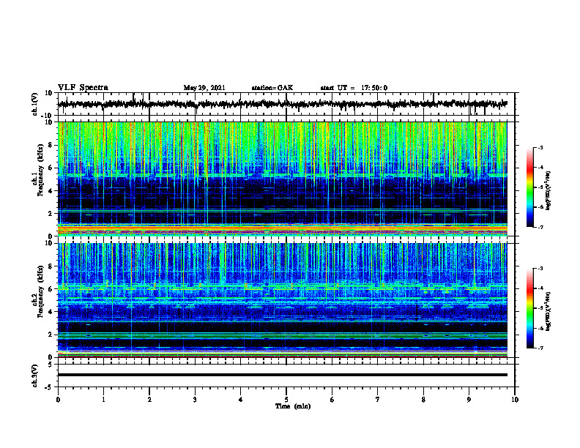The height and width of the screenshot is (448, 580).
Task: Click time axis tick label "7"
Action: coord(378,400)
